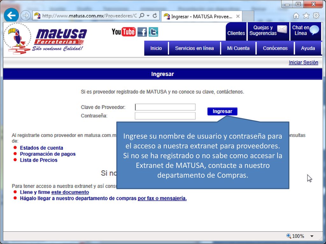Open a new blank browser tab

[x=248, y=17]
